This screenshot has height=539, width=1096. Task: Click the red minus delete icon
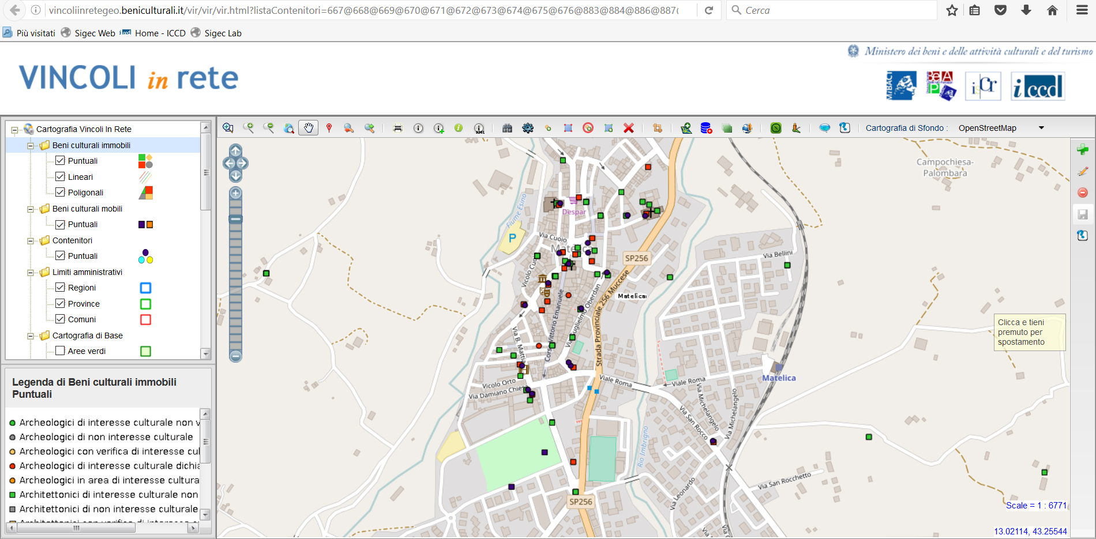click(1083, 193)
